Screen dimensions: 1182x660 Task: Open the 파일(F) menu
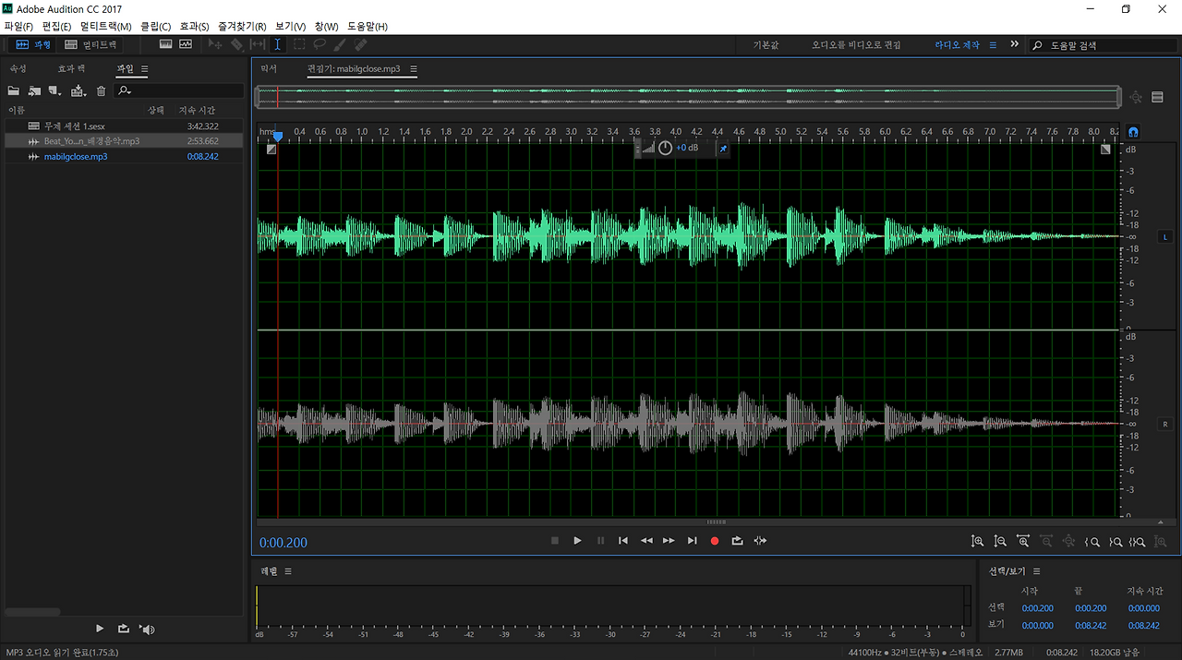pyautogui.click(x=18, y=26)
